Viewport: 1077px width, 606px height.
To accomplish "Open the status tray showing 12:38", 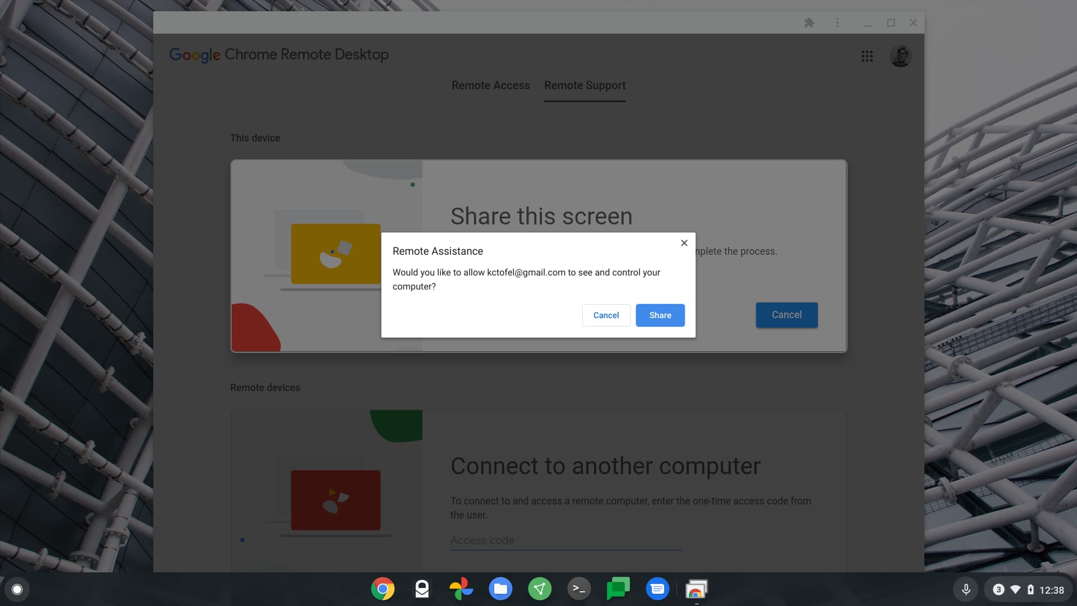I will [1028, 590].
